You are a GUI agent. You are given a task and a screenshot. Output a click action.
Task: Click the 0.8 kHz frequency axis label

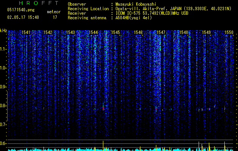3,106
